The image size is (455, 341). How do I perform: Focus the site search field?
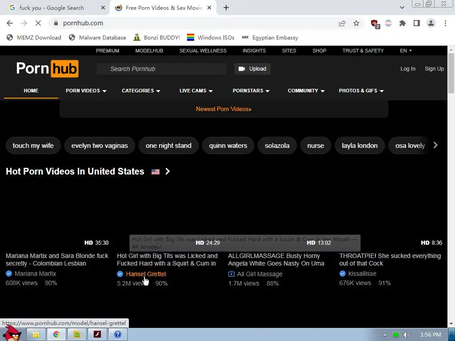tap(161, 69)
